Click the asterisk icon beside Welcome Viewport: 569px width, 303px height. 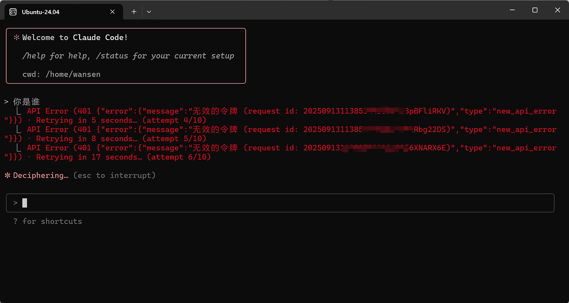click(16, 37)
